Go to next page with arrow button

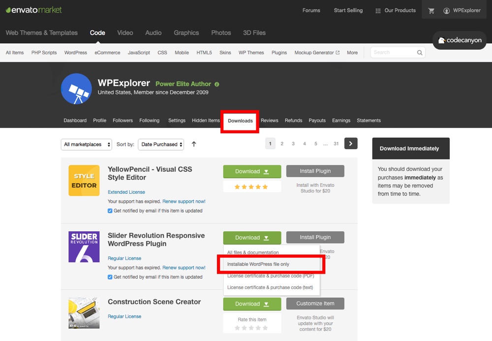click(351, 144)
